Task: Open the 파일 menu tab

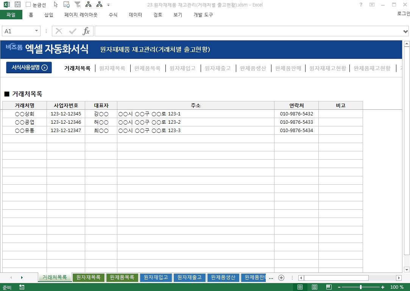Action: click(11, 15)
